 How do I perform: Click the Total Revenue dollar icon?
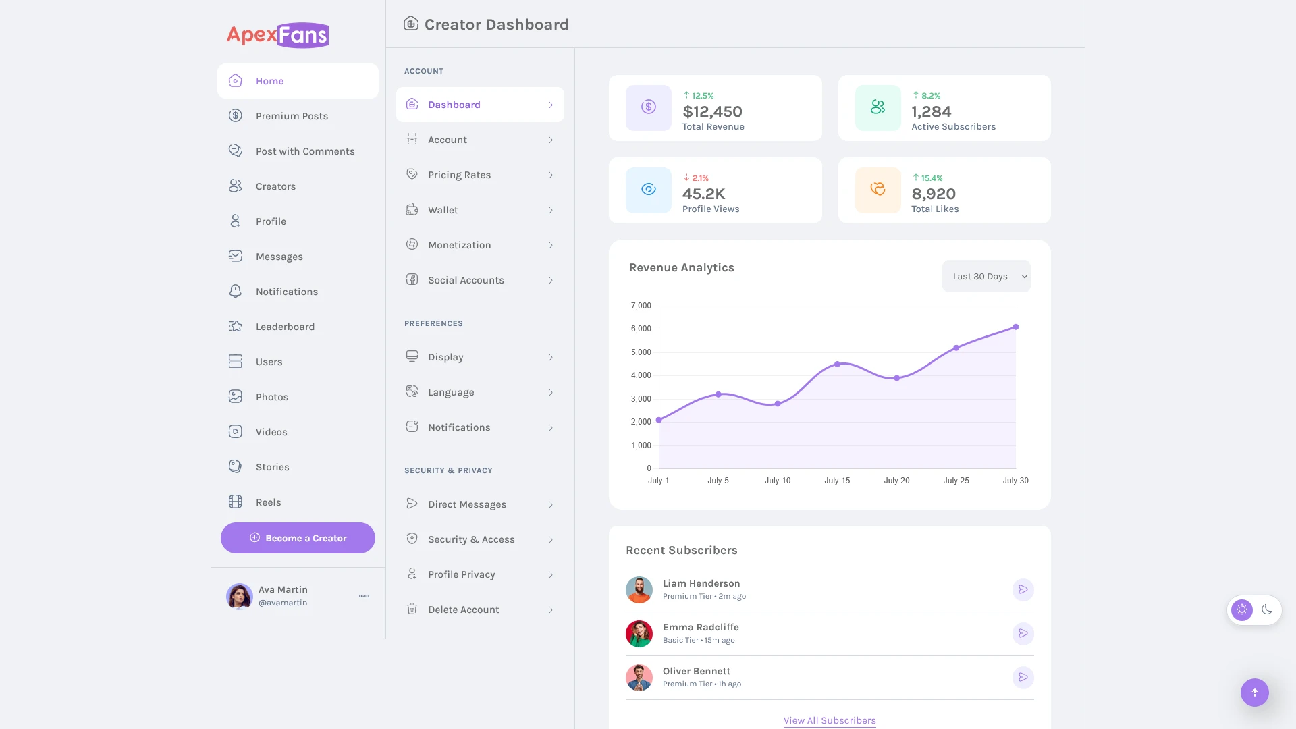click(649, 107)
